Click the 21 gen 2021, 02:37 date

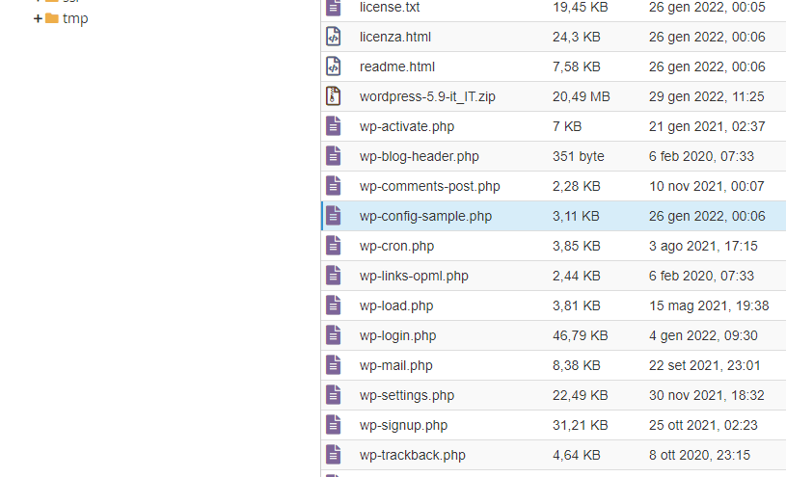[x=707, y=127]
